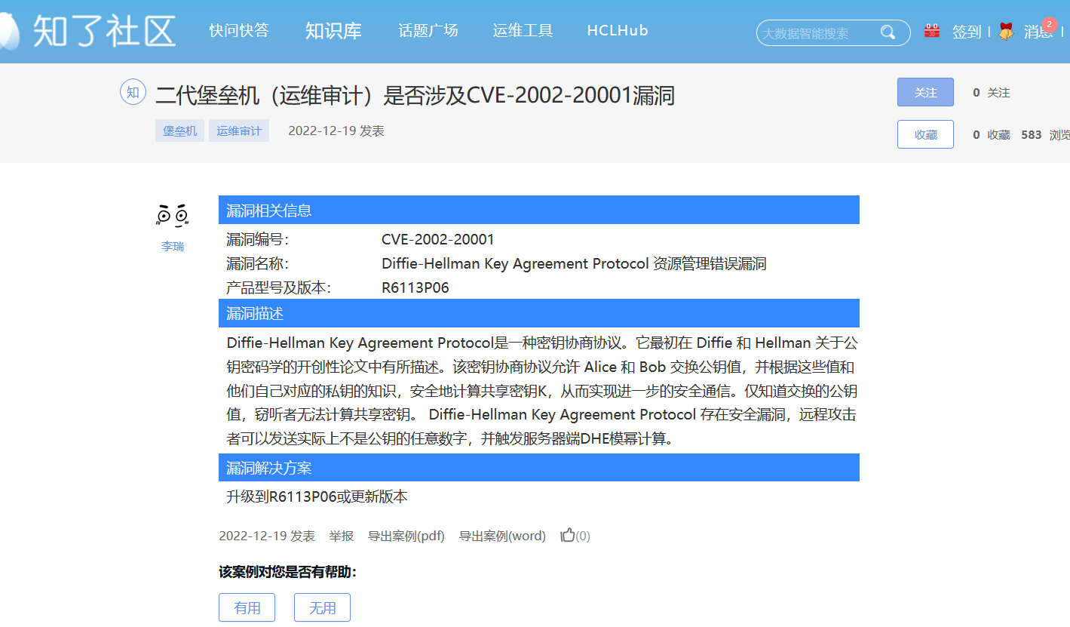Open the 快问快答 nav item
Viewport: 1070px width, 627px height.
pos(239,30)
